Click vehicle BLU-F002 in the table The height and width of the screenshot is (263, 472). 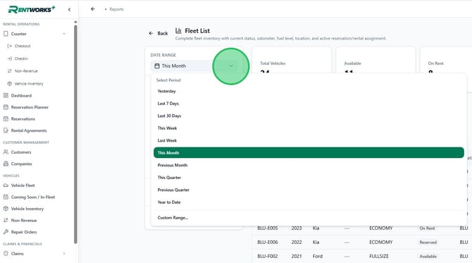click(x=268, y=257)
